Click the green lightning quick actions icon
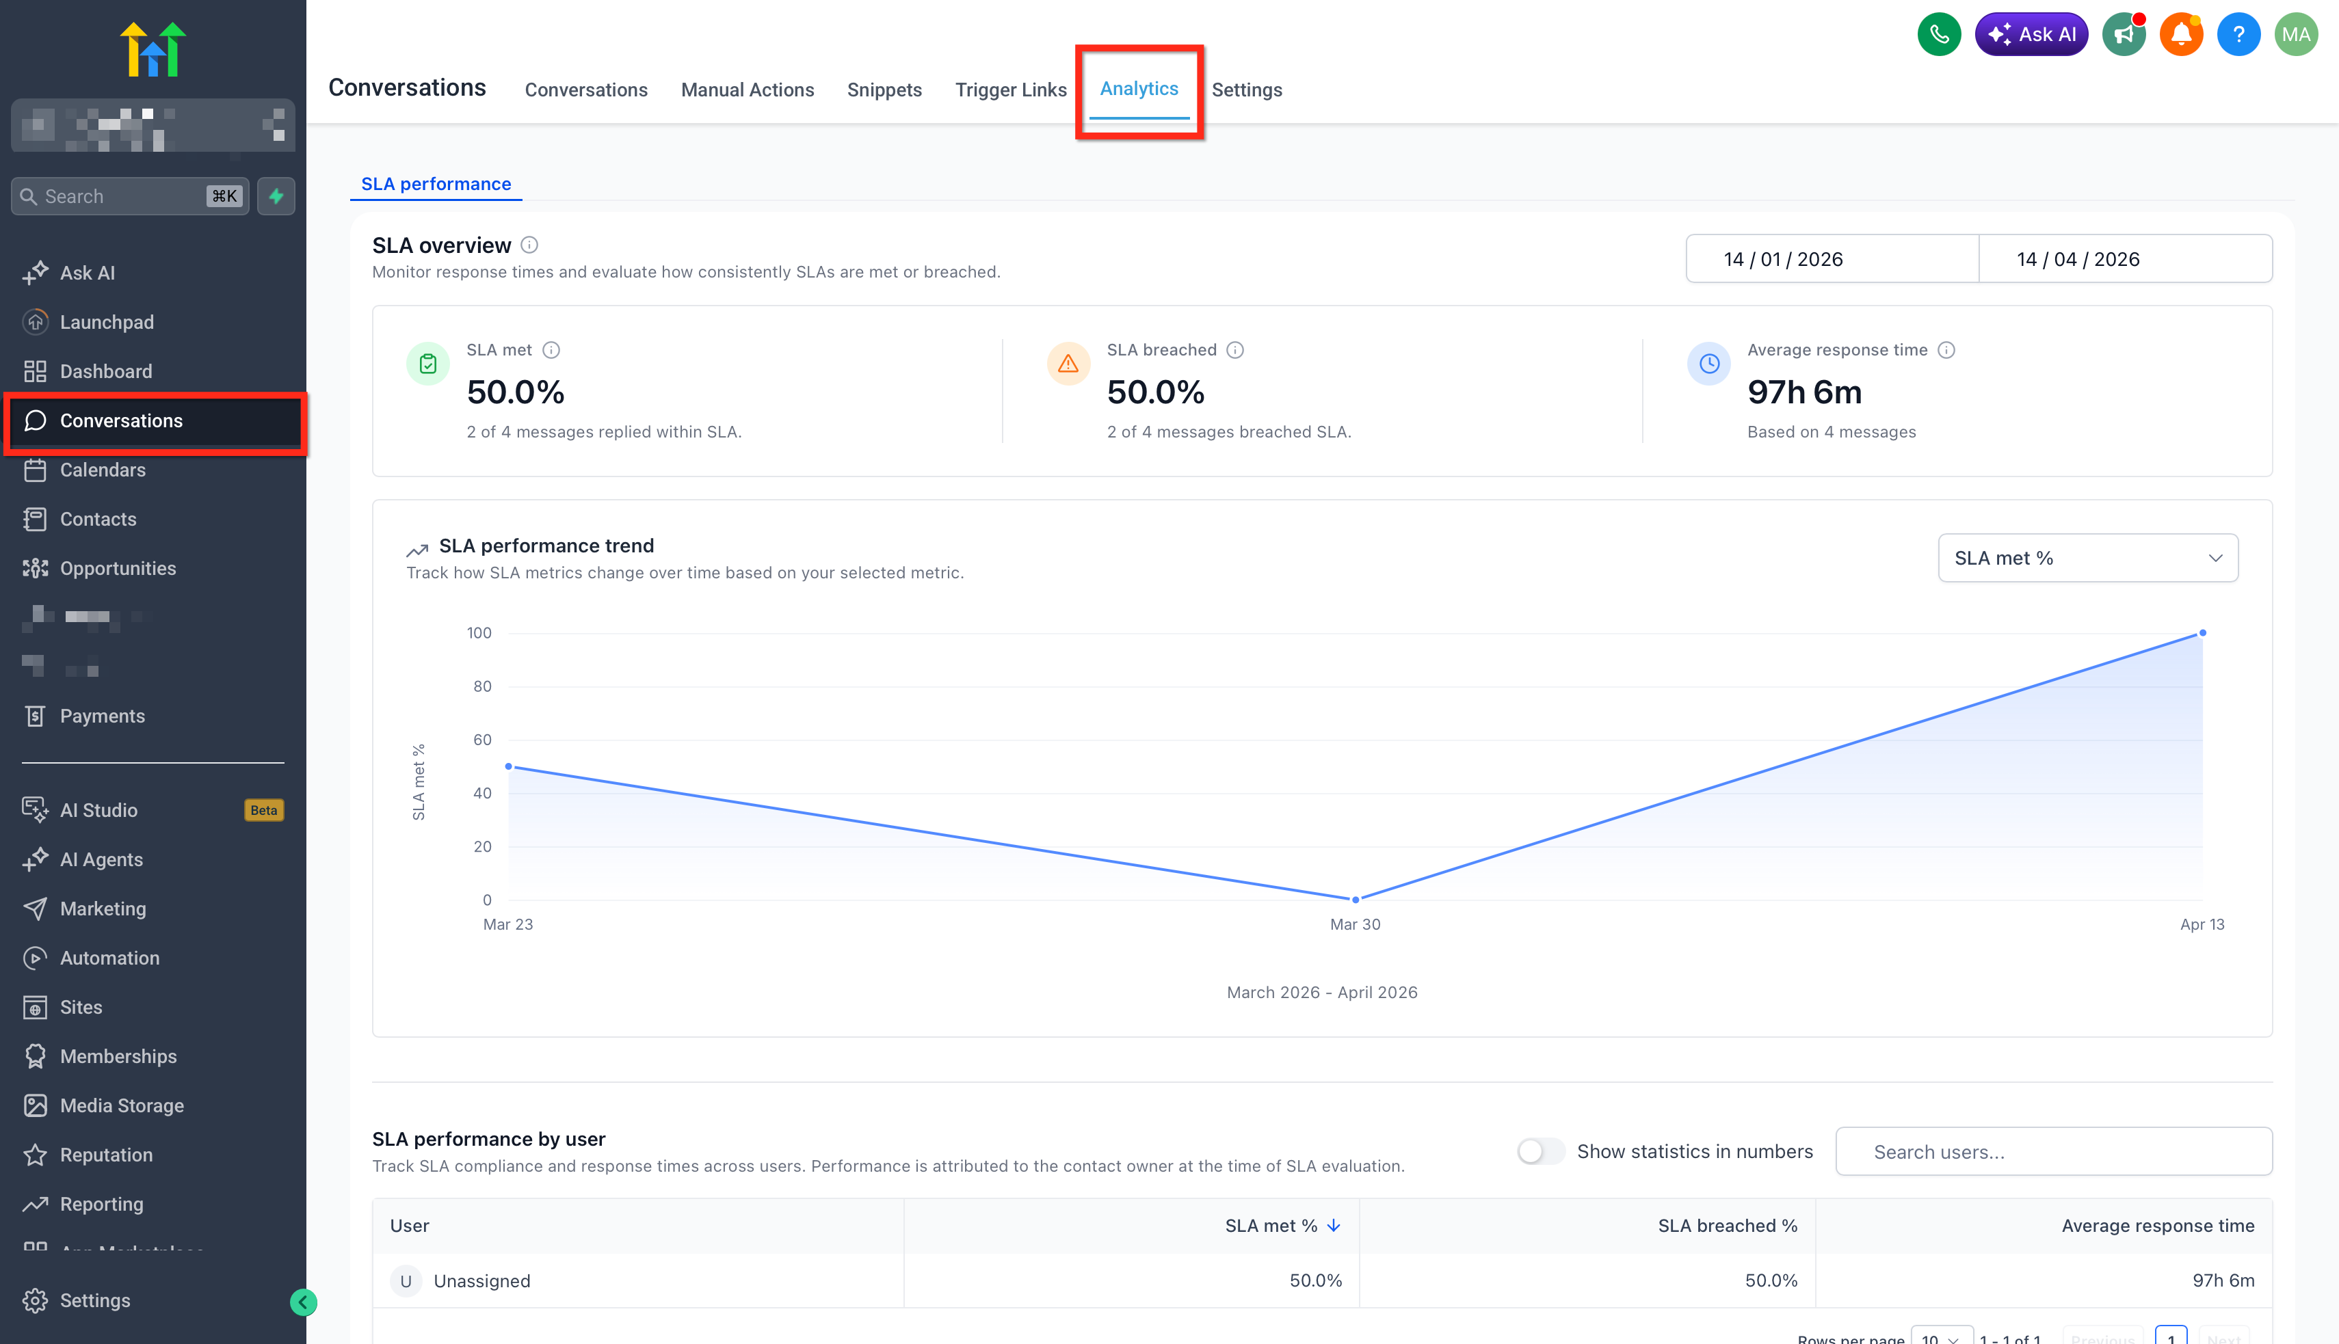The image size is (2339, 1344). [276, 196]
